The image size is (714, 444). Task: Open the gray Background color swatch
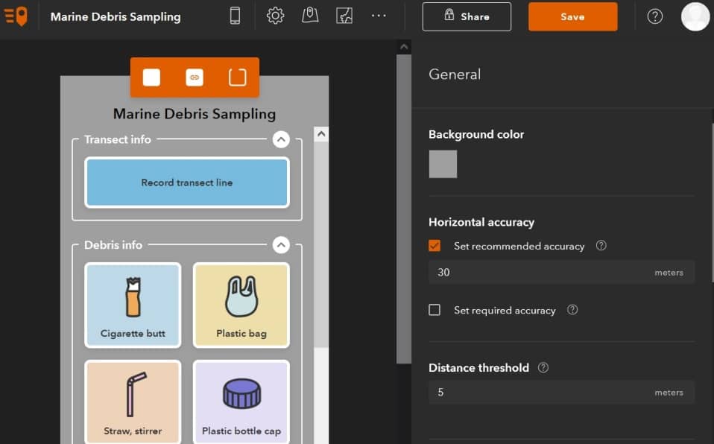[x=443, y=164]
